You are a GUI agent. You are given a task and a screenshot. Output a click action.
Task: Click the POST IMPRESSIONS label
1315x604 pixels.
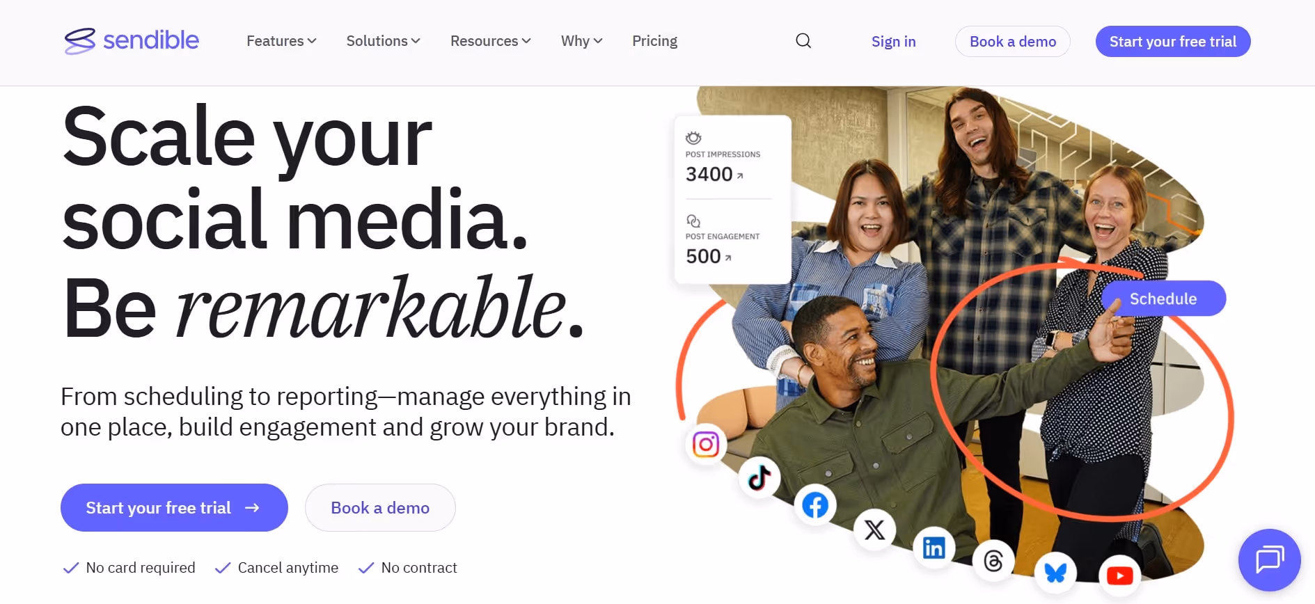click(723, 154)
